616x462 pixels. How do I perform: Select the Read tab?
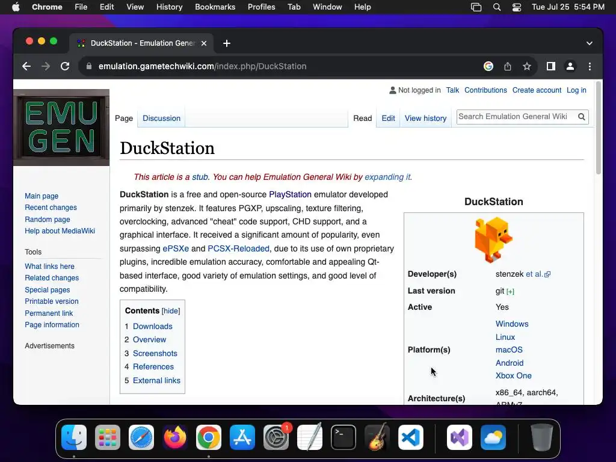362,119
